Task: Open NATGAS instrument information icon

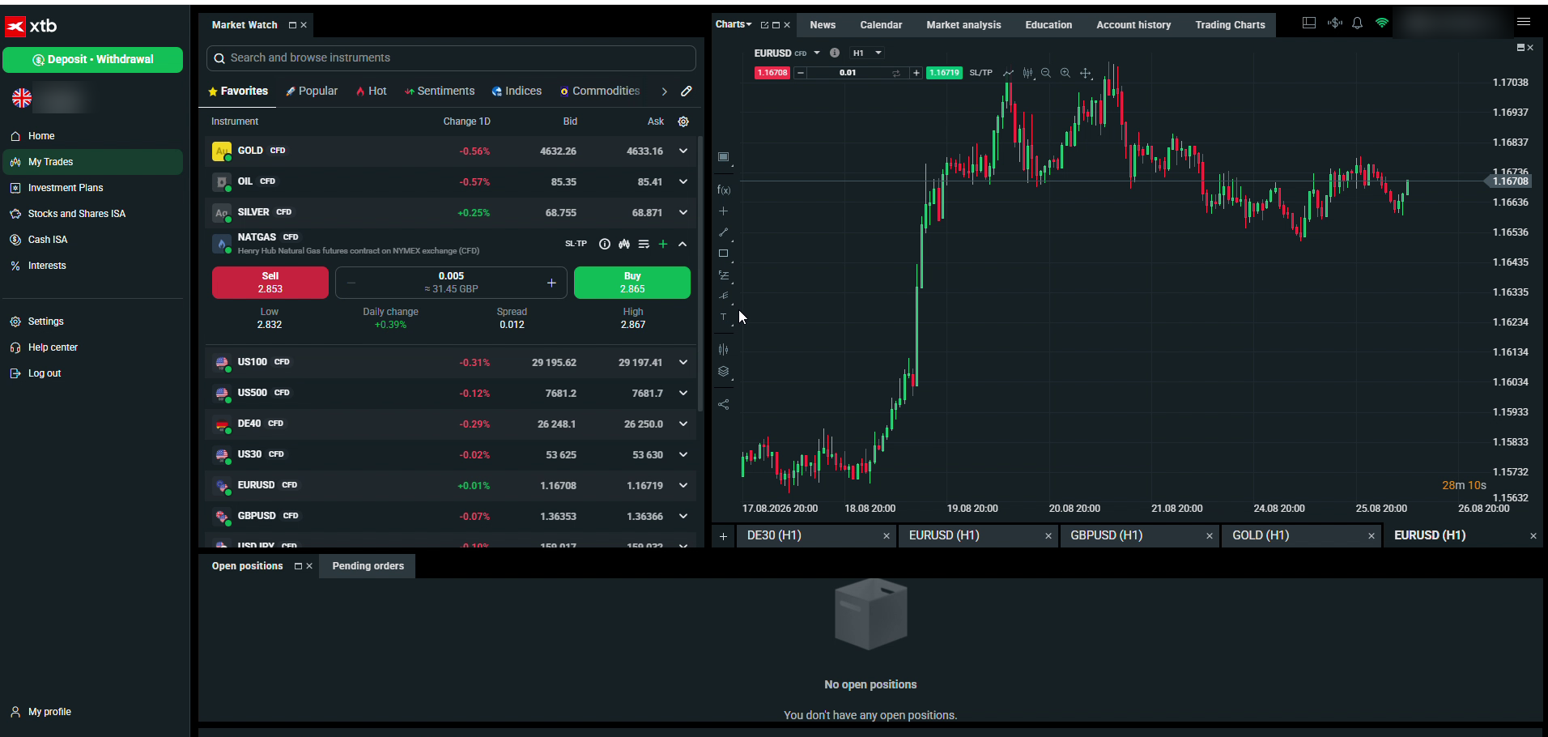Action: [x=604, y=244]
